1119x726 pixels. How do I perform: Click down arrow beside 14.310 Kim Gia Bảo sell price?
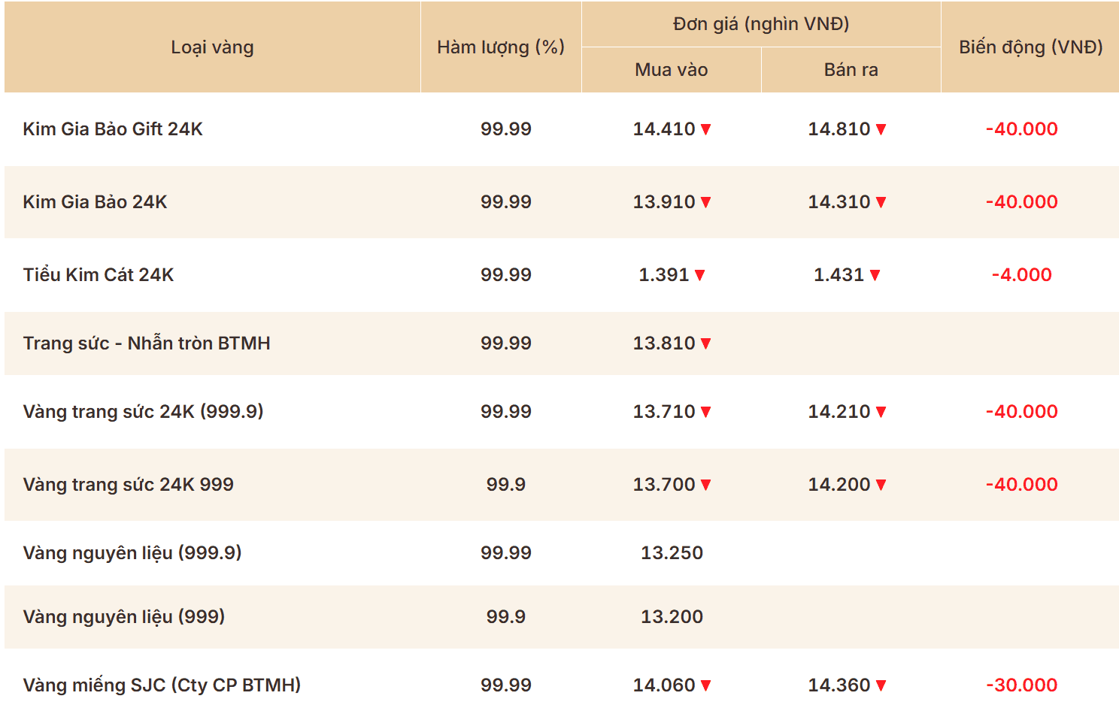pyautogui.click(x=881, y=202)
